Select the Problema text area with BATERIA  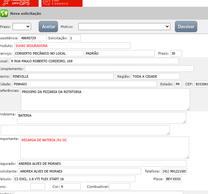[x=101, y=118]
